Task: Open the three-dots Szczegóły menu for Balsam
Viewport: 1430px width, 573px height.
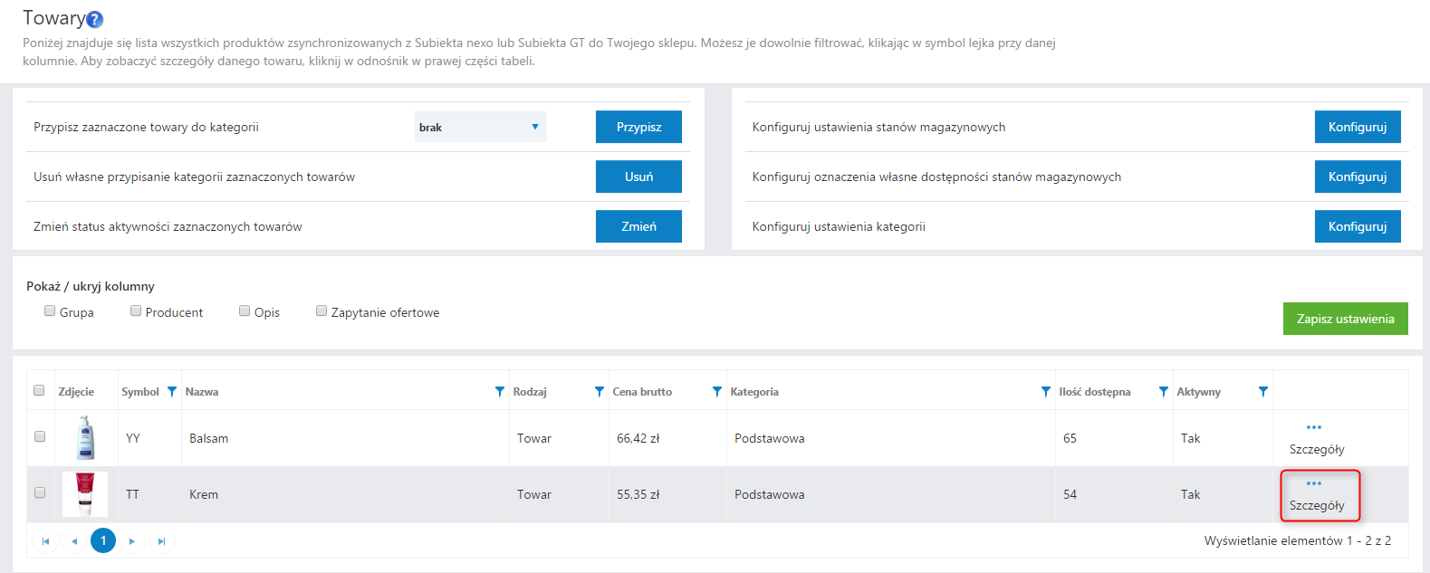Action: (1314, 428)
